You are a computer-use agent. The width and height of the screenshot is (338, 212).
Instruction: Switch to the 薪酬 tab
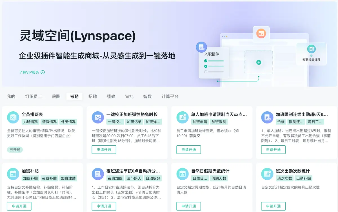pos(56,96)
